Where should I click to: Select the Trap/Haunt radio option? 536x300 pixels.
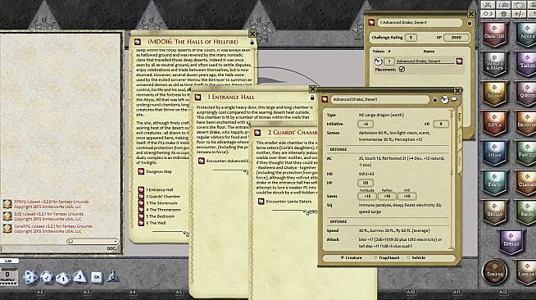pos(375,257)
